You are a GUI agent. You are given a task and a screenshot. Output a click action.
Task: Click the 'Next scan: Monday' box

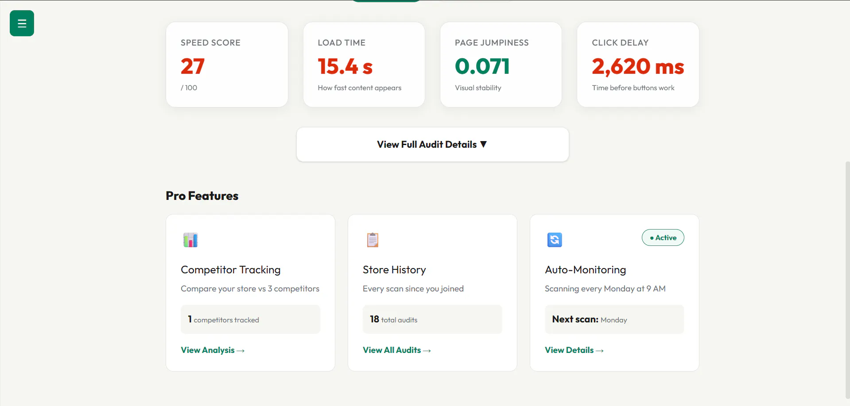click(614, 319)
